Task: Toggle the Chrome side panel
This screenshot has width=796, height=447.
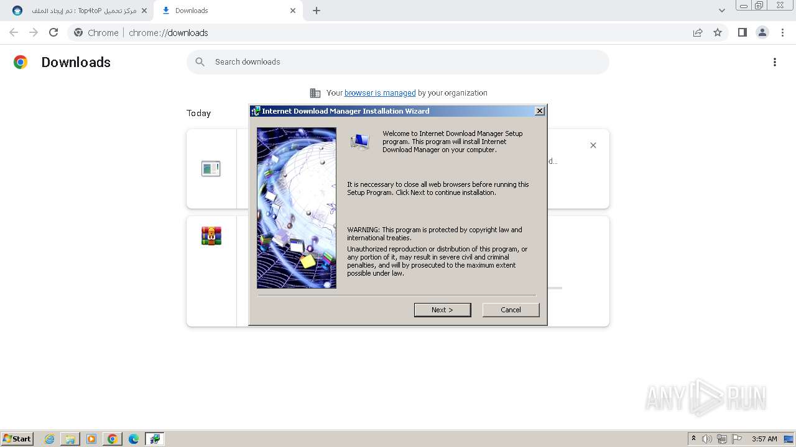Action: click(x=742, y=32)
